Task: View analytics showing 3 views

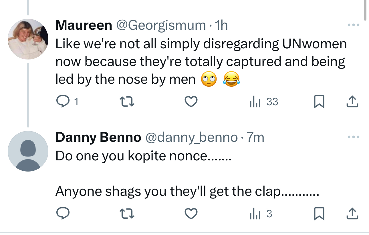Action: pos(260,214)
